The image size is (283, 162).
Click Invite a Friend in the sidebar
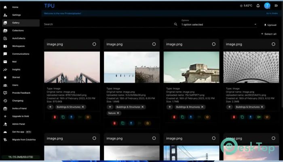[21, 109]
